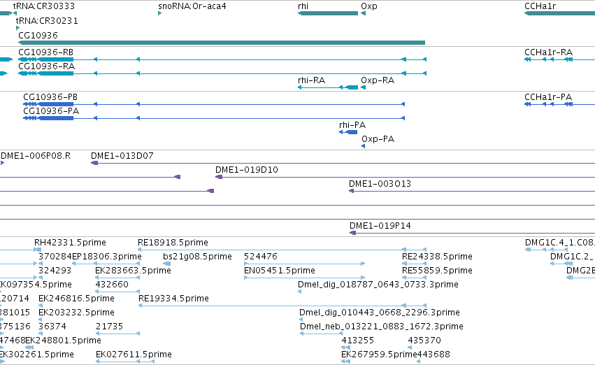Click the 324293 feature label

click(x=55, y=270)
